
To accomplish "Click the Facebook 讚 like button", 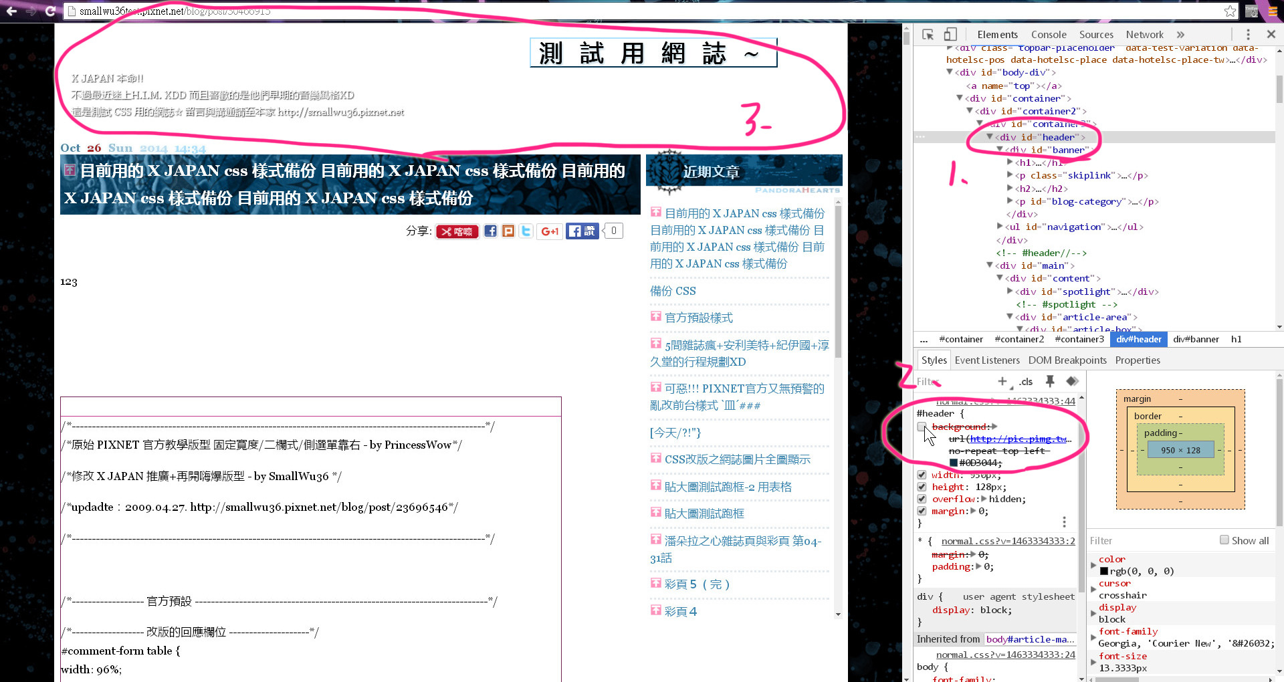I will pos(582,231).
